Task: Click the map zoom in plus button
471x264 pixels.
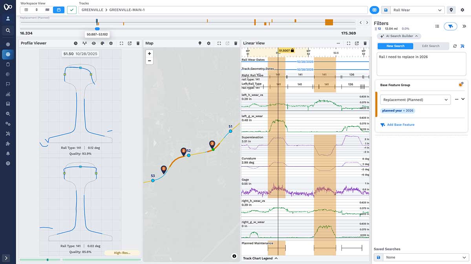Action: click(150, 54)
